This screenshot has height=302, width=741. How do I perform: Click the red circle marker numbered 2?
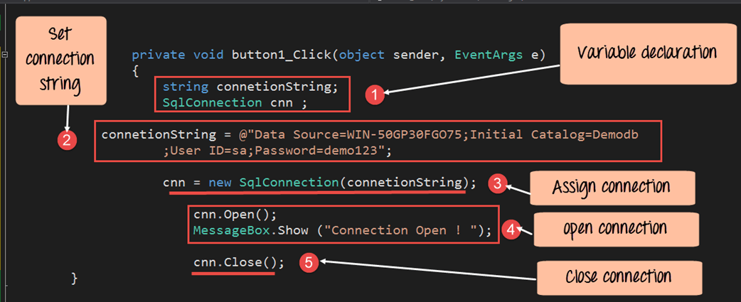tap(66, 140)
